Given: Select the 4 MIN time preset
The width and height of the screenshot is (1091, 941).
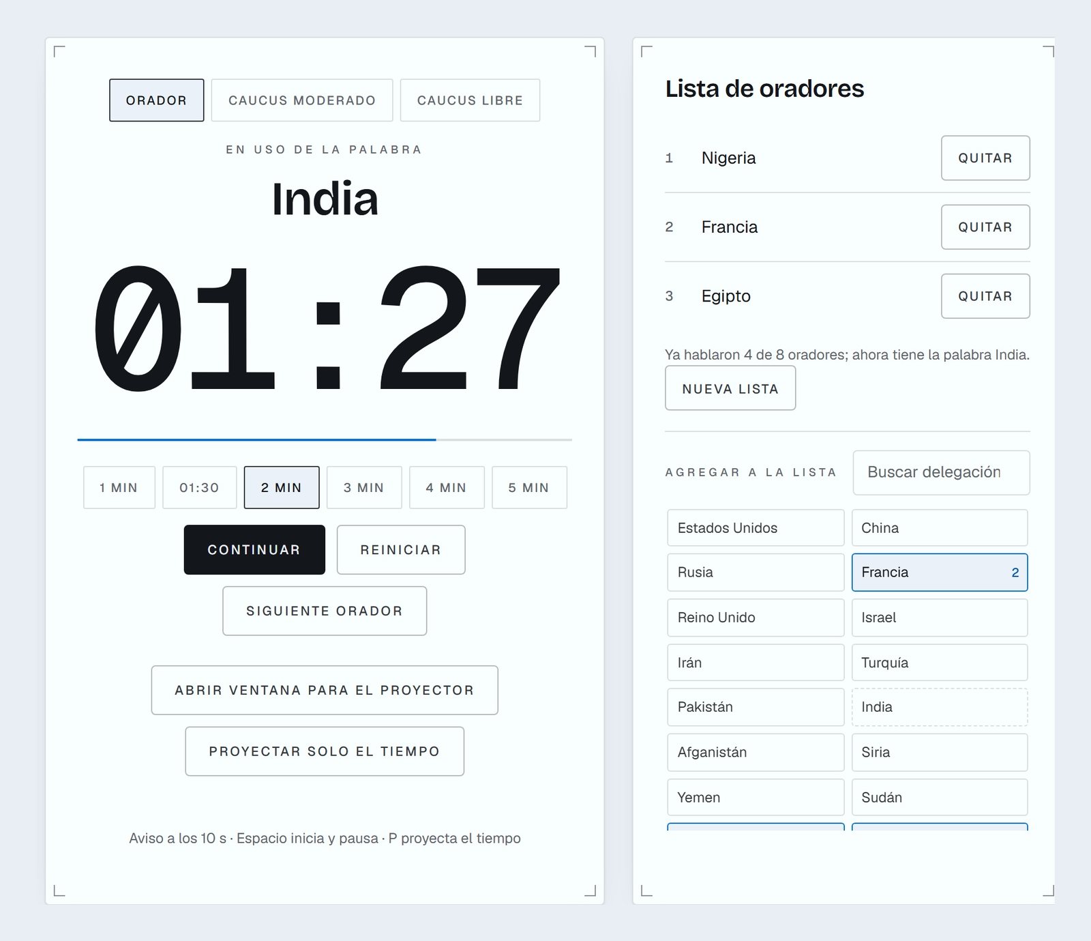Looking at the screenshot, I should pyautogui.click(x=447, y=487).
